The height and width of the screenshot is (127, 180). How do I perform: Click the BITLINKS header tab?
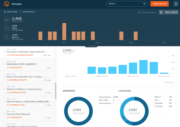(x=17, y=4)
